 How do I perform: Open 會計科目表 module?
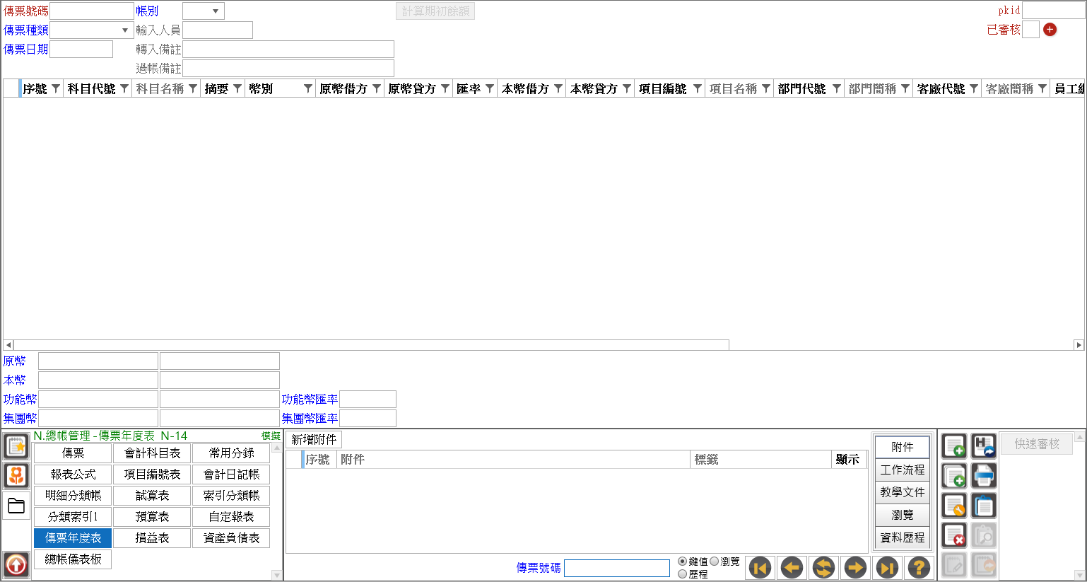[x=152, y=453]
